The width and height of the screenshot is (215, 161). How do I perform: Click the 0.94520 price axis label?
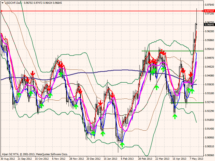click(x=209, y=67)
